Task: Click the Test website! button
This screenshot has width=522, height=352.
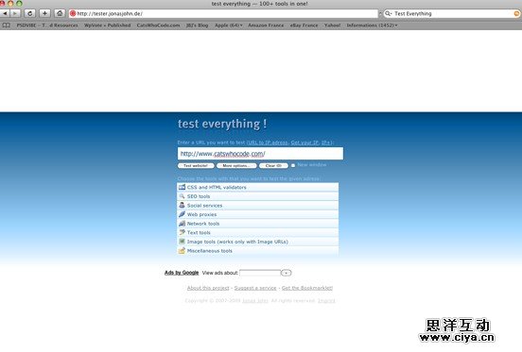Action: [196, 165]
